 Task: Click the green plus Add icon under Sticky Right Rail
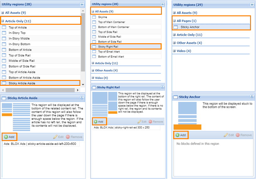pos(96,122)
